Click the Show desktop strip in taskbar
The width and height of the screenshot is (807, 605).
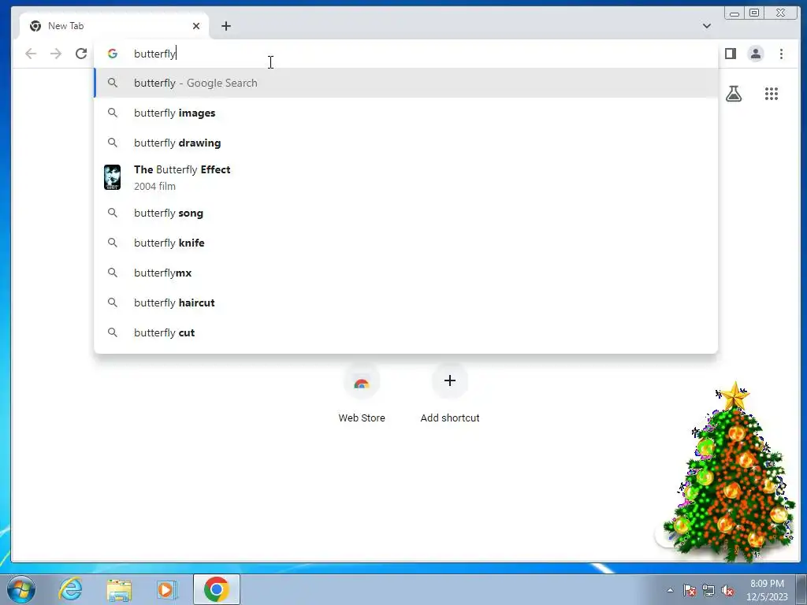click(x=801, y=589)
